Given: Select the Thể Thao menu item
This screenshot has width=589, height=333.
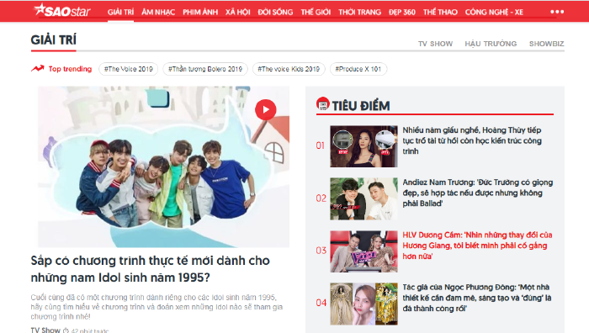Looking at the screenshot, I should (x=440, y=12).
